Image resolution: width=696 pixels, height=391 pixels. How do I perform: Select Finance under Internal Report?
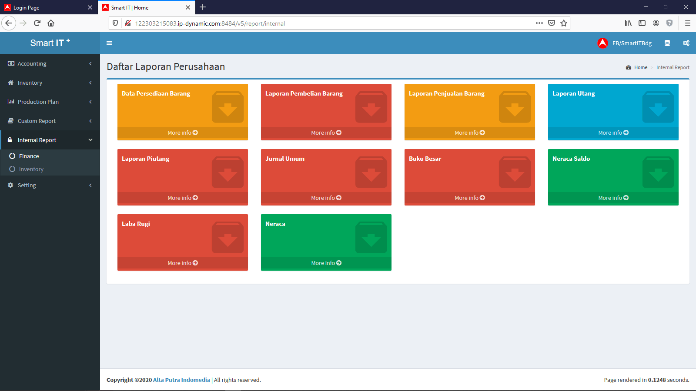pyautogui.click(x=29, y=156)
